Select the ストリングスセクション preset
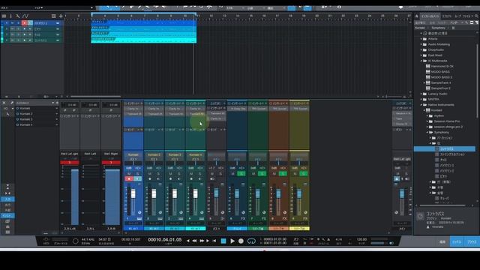 point(451,154)
